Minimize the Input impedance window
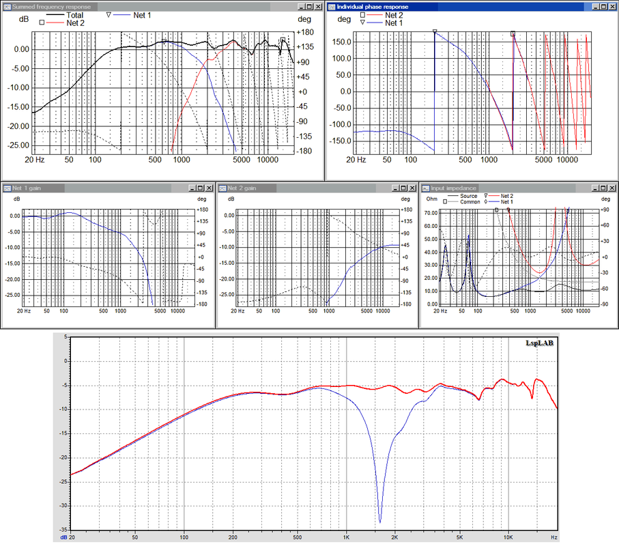The width and height of the screenshot is (619, 546). coord(596,188)
